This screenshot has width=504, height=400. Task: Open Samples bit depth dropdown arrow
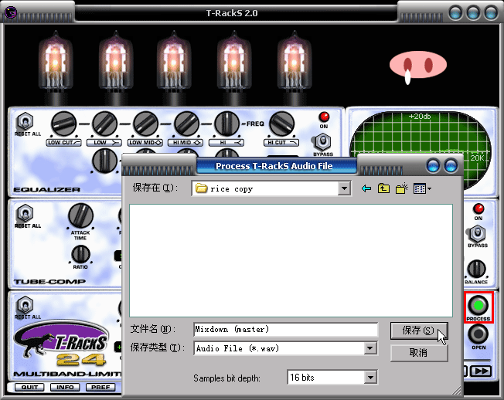pos(370,377)
